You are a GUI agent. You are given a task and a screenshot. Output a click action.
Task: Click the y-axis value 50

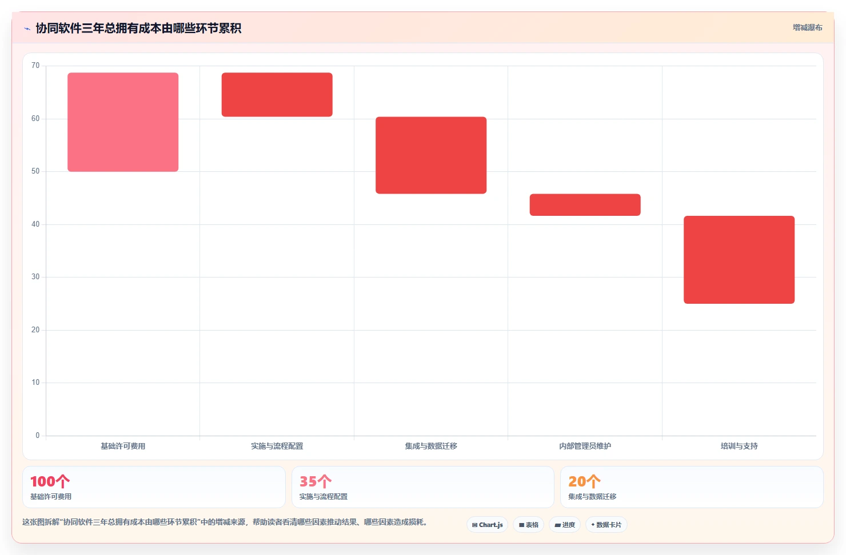click(35, 171)
